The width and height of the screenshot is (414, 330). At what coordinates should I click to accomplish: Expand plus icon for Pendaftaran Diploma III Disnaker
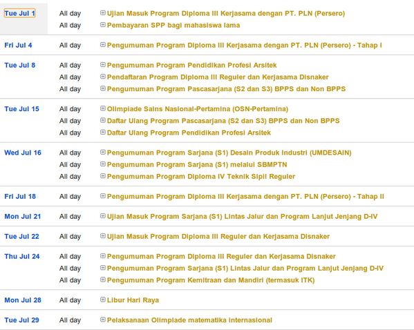(103, 77)
